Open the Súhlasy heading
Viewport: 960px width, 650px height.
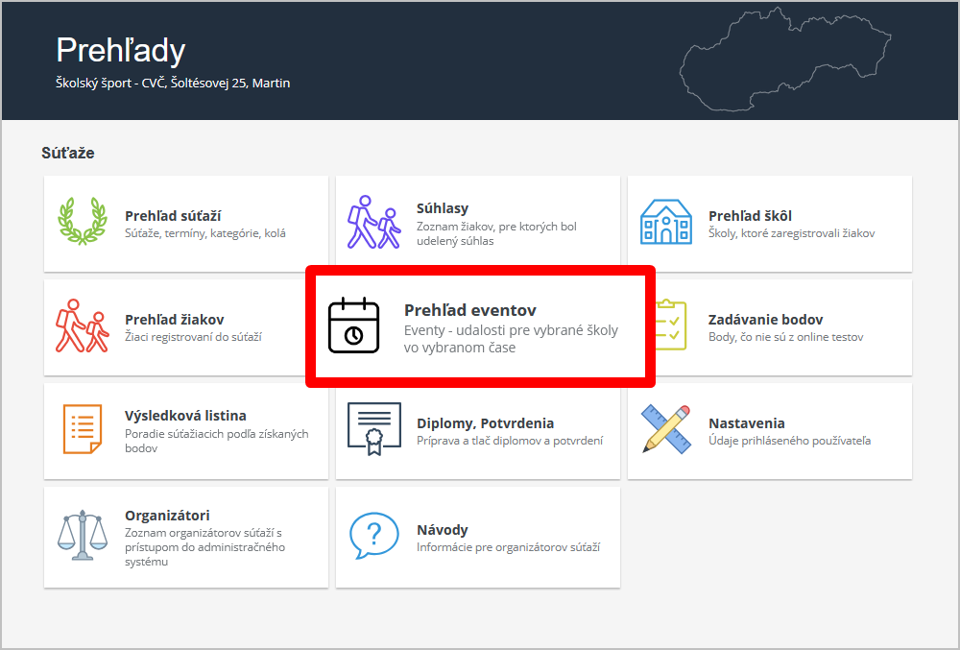443,208
